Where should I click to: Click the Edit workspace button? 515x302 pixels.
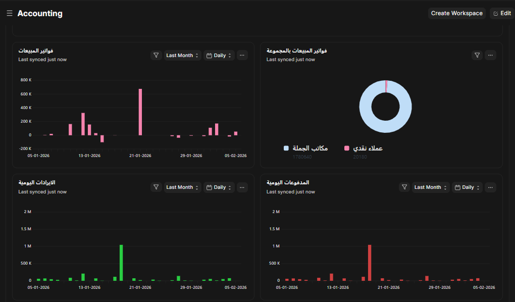502,14
